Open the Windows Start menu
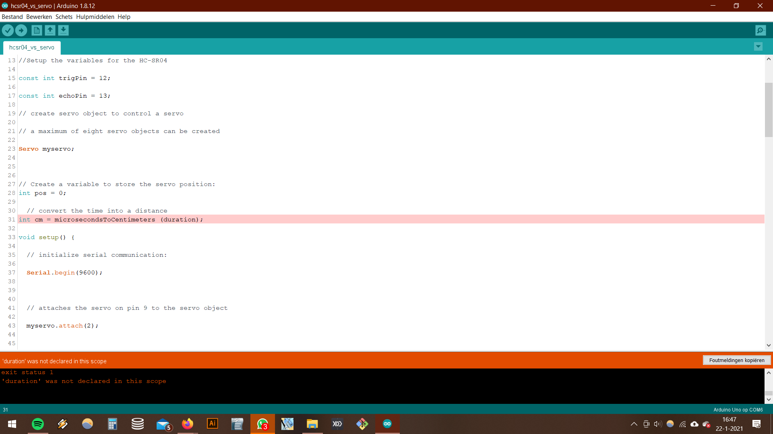 (x=12, y=424)
